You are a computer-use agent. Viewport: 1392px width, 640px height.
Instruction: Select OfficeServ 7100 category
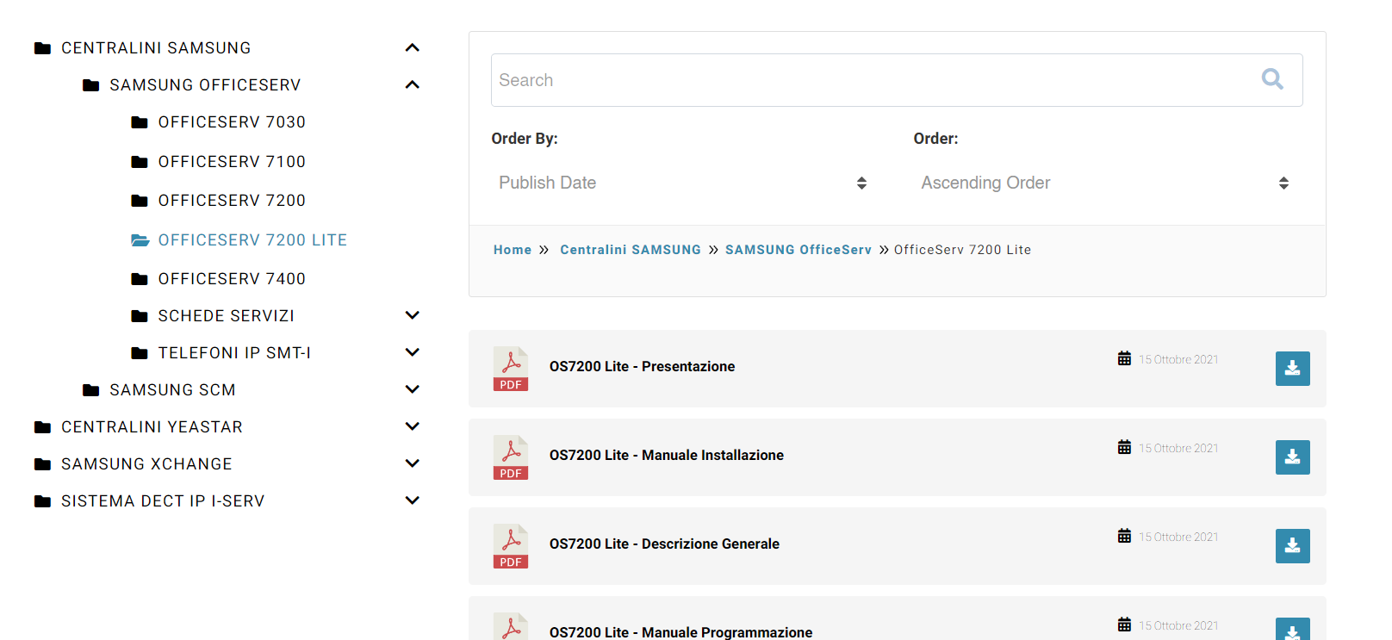coord(232,162)
